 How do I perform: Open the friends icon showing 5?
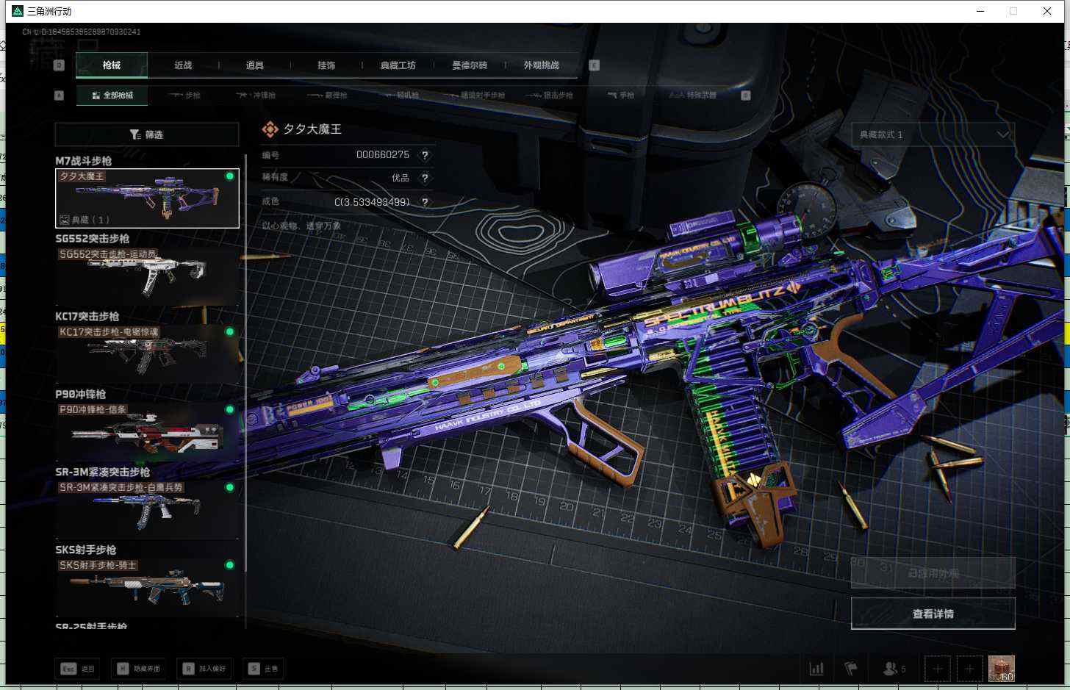click(x=894, y=669)
